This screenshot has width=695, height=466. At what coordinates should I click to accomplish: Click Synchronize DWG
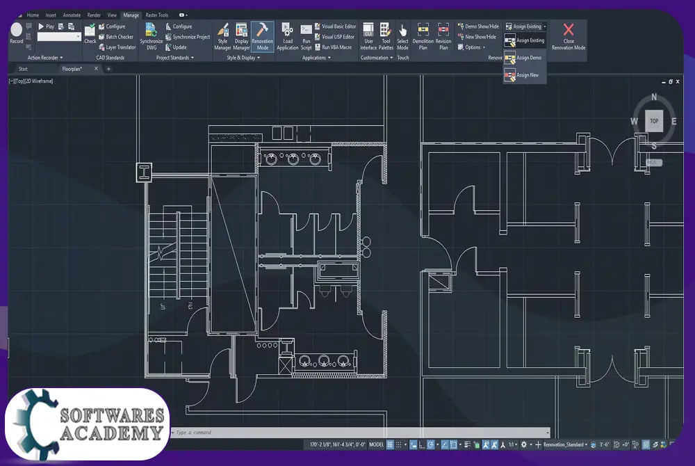tap(151, 36)
